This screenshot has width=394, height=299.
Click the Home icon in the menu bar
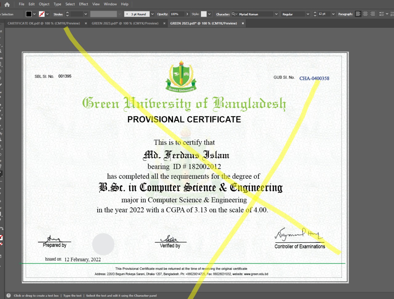pyautogui.click(x=7, y=4)
